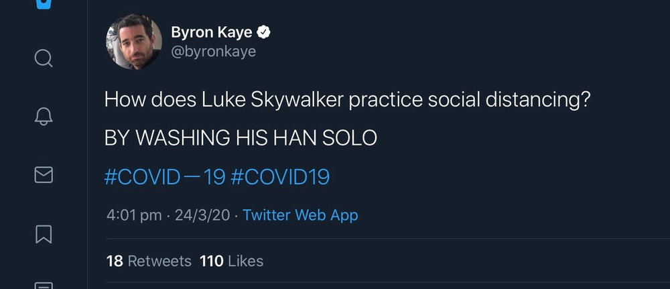
Task: Open the Lists icon at sidebar bottom
Action: 44,284
